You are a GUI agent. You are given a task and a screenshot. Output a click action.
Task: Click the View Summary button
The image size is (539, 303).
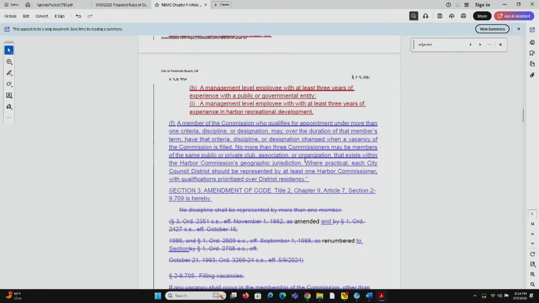[492, 29]
